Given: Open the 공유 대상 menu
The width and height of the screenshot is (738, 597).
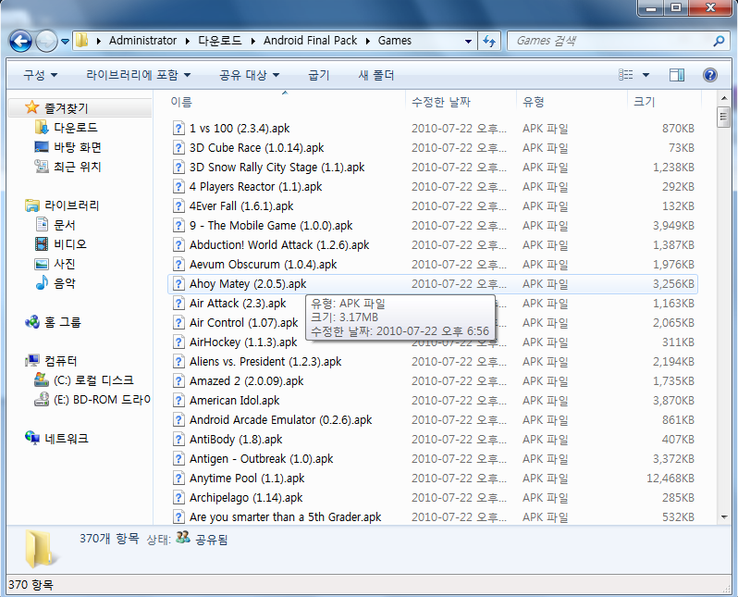Looking at the screenshot, I should click(250, 75).
